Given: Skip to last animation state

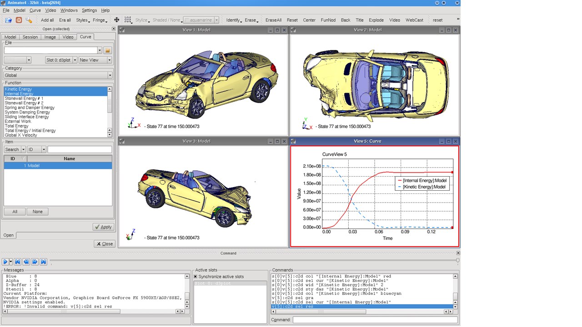Looking at the screenshot, I should tap(43, 262).
